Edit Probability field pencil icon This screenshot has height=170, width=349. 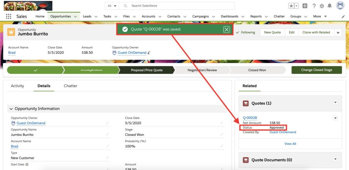[222, 146]
